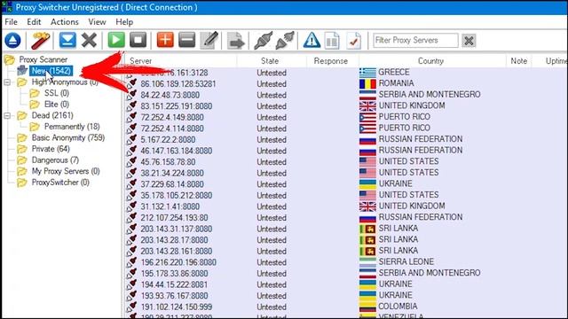Click the warning triangle toolbar icon

coord(312,40)
